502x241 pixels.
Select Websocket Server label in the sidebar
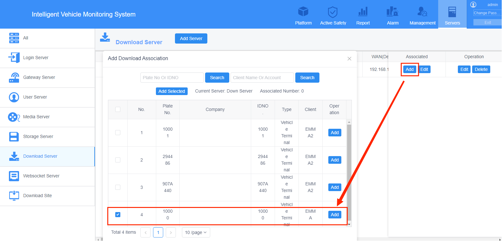pyautogui.click(x=41, y=176)
